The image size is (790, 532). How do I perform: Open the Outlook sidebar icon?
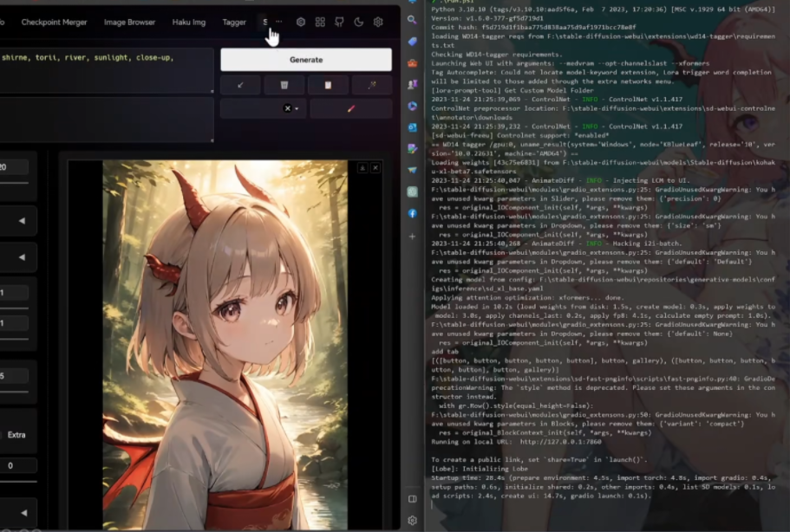pos(412,127)
